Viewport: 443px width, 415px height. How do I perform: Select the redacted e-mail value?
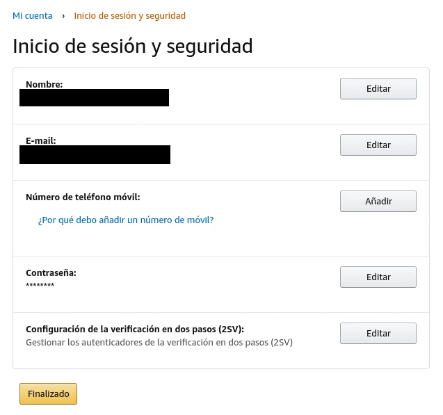pos(95,154)
